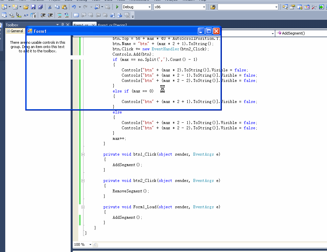The image size is (327, 252).
Task: Start debugging with the green play icon
Action: [117, 7]
